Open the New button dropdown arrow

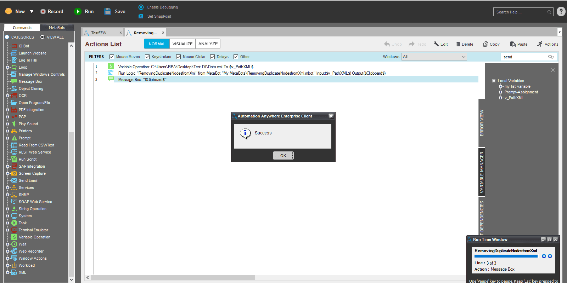click(x=32, y=12)
